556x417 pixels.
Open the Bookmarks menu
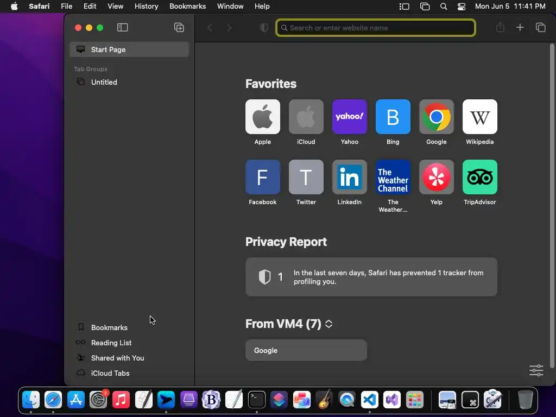coord(187,7)
